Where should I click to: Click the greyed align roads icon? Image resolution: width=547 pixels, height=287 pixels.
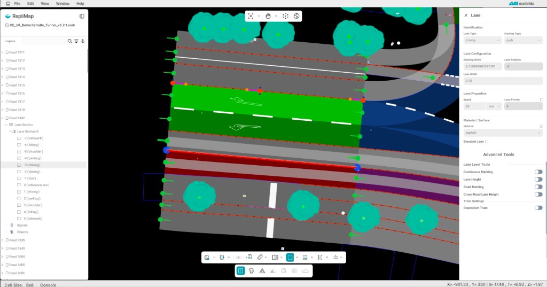tap(238, 257)
